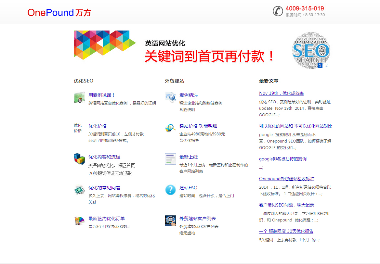Open the 优化内容和流程 link
The height and width of the screenshot is (264, 380).
pos(104,157)
